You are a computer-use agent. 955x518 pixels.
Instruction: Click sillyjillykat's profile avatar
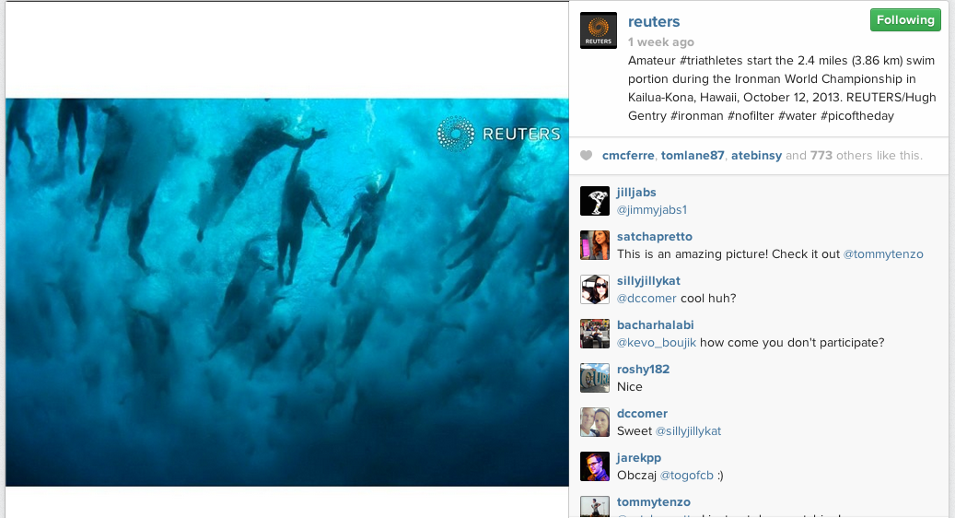point(595,289)
